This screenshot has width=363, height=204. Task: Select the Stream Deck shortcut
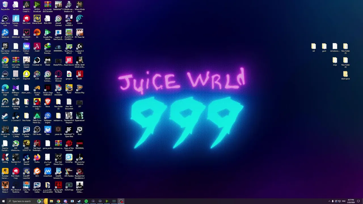5,75
